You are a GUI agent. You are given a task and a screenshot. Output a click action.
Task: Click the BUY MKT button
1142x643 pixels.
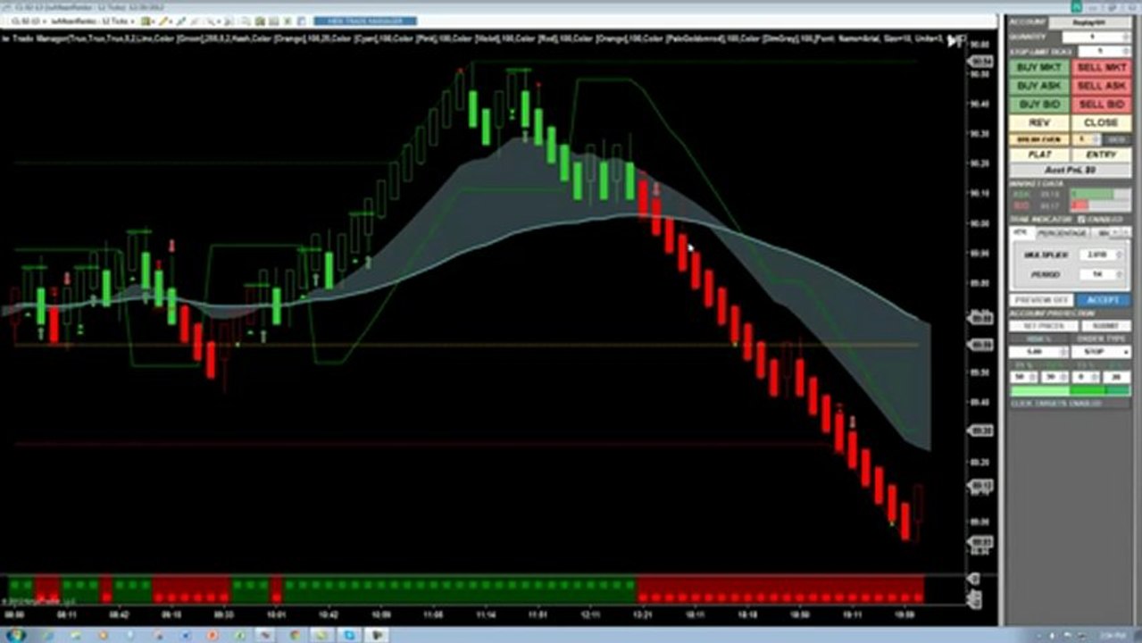pos(1038,67)
